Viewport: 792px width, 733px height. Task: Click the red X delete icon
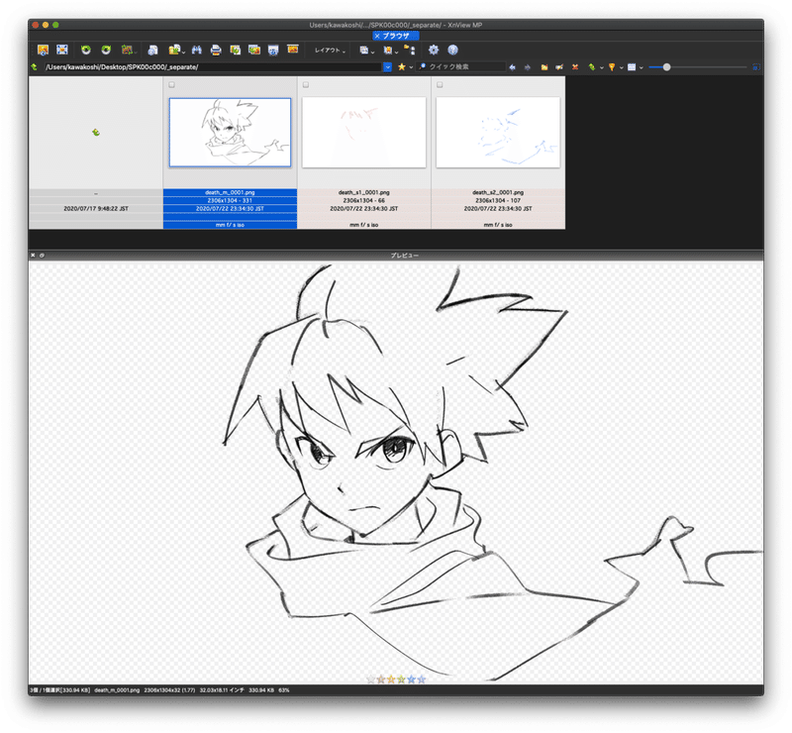[x=575, y=66]
